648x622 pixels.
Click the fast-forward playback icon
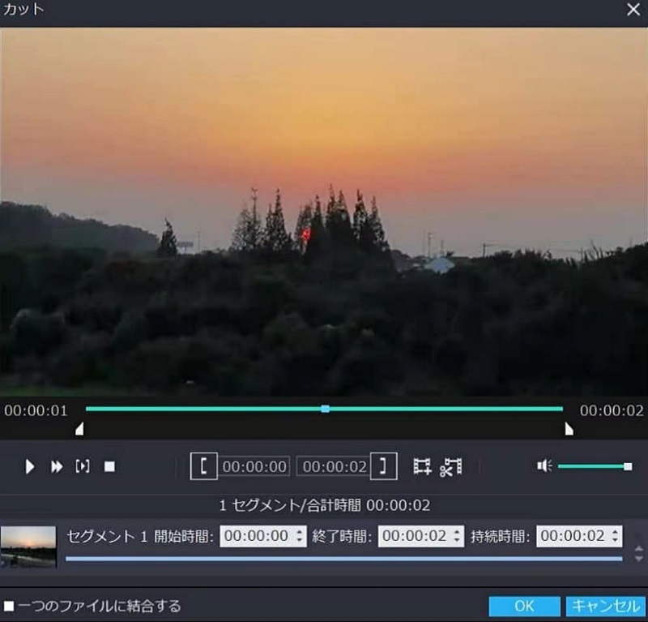click(x=56, y=466)
